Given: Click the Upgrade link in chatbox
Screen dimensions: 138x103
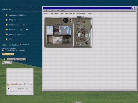Looking at the screenshot, I should pyautogui.click(x=21, y=89).
